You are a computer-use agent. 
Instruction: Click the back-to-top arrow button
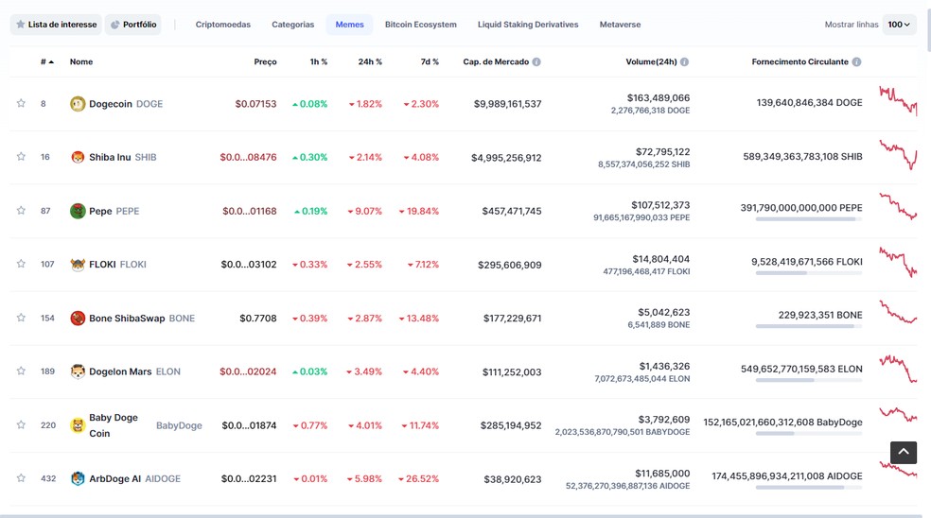tap(904, 452)
